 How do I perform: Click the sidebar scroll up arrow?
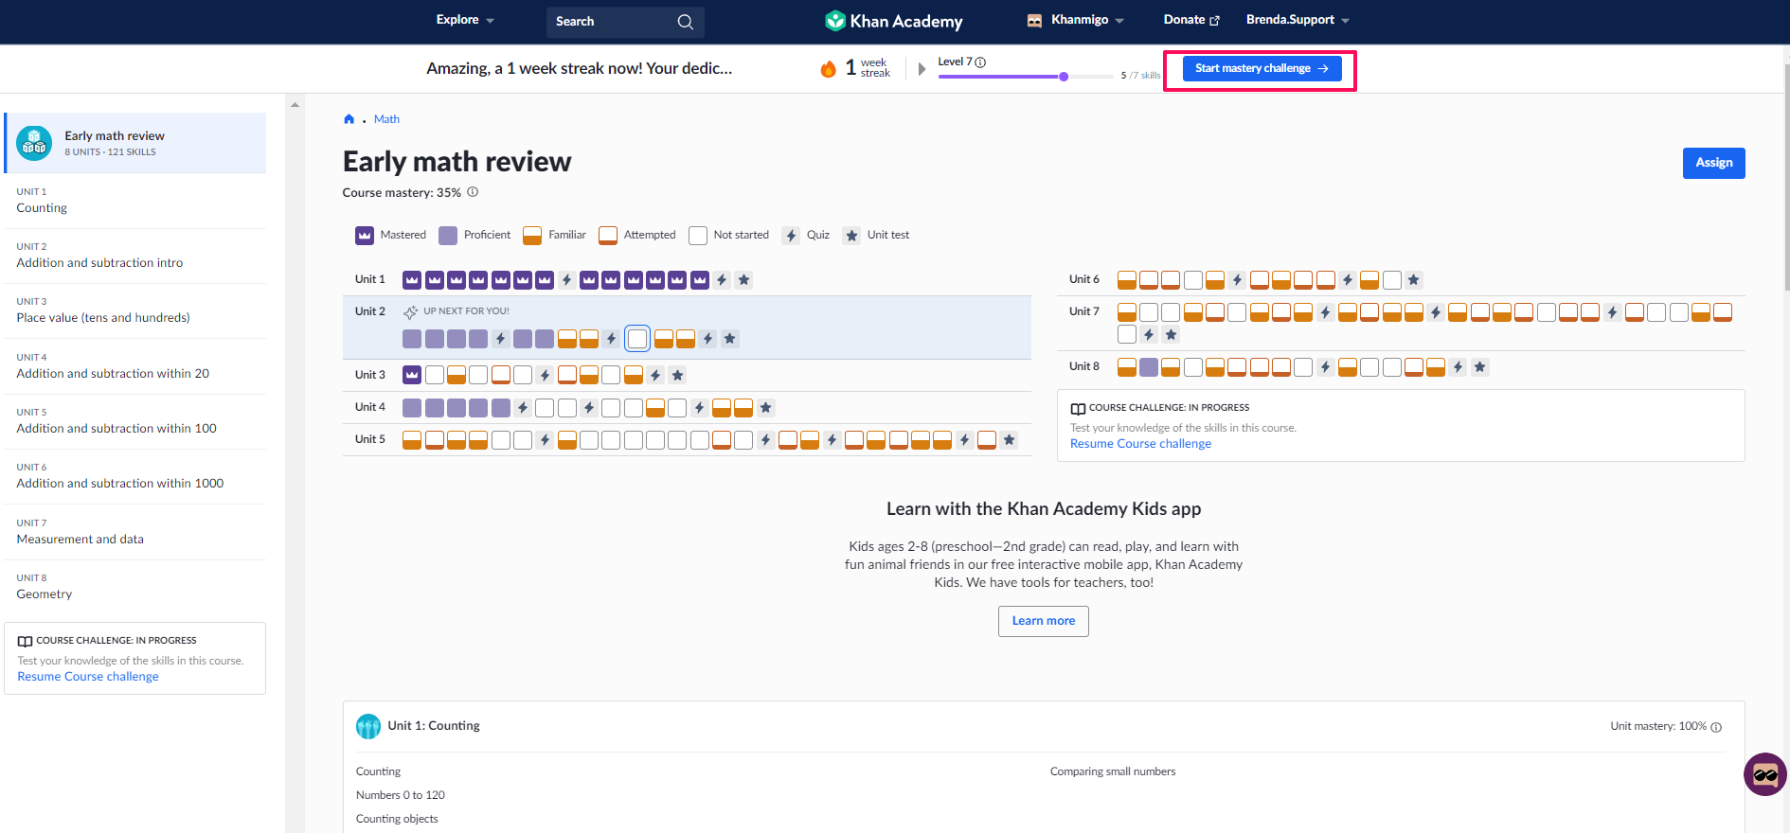coord(295,105)
